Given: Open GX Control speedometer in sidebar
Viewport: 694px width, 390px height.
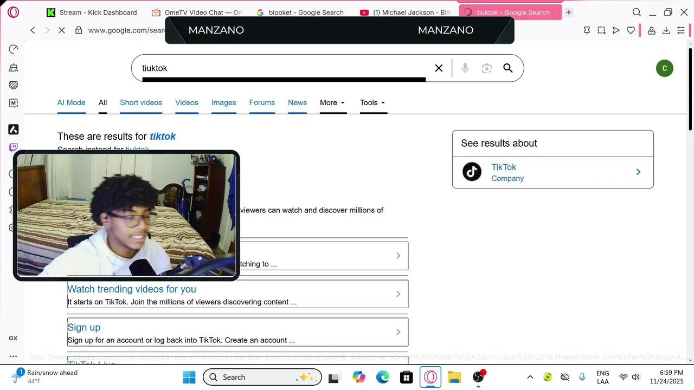Looking at the screenshot, I should click(x=14, y=49).
